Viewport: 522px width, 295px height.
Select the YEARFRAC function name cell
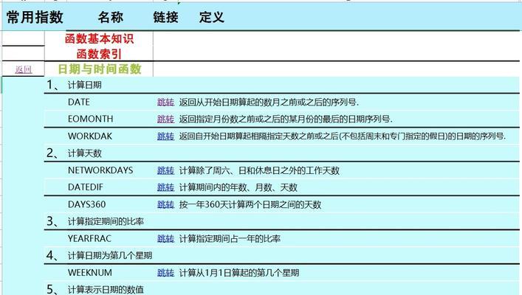[89, 238]
